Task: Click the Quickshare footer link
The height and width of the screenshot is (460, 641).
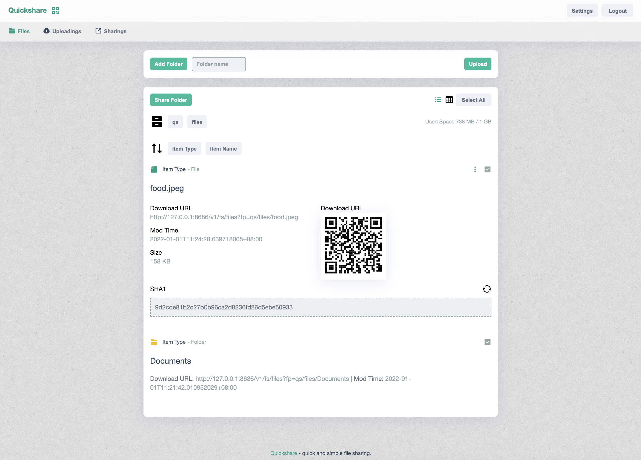Action: (x=283, y=453)
